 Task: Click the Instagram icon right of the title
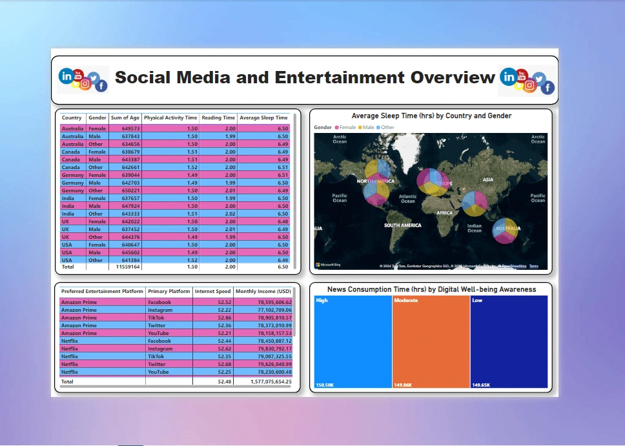pyautogui.click(x=529, y=85)
